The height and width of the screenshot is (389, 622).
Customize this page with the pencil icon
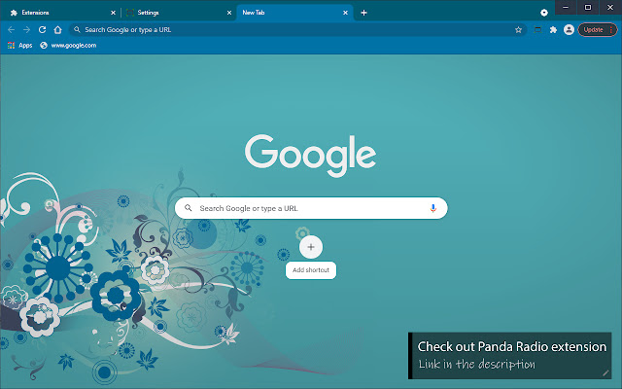[x=605, y=373]
